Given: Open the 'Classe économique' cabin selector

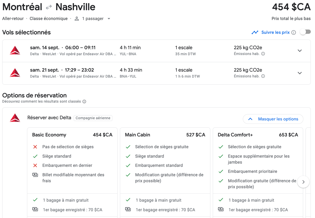Looking at the screenshot, I should [x=49, y=18].
